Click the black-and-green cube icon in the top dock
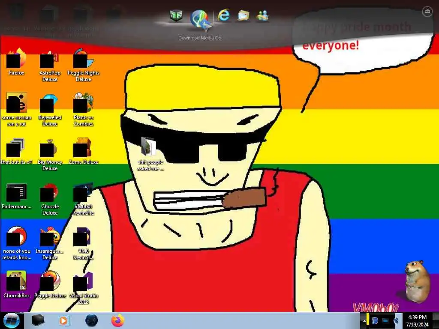Viewport: 439px width, 329px height. [x=176, y=16]
